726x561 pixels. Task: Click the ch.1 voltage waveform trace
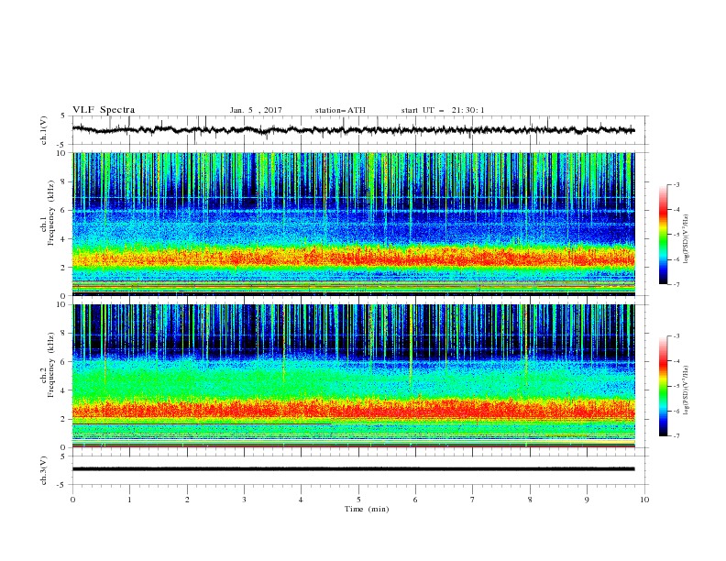pos(353,130)
